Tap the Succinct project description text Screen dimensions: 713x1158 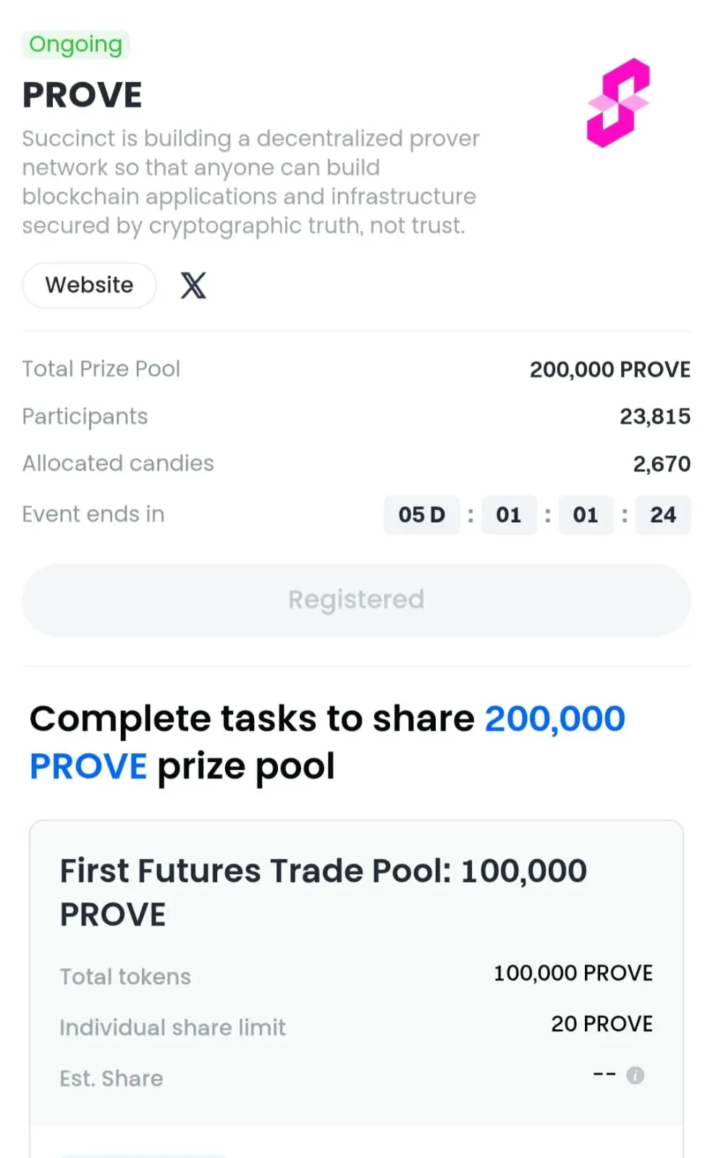tap(251, 182)
